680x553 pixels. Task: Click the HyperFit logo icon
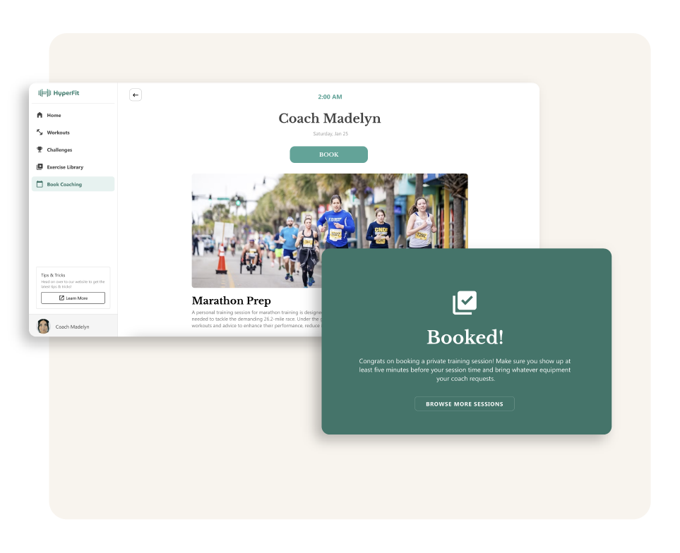pyautogui.click(x=45, y=92)
